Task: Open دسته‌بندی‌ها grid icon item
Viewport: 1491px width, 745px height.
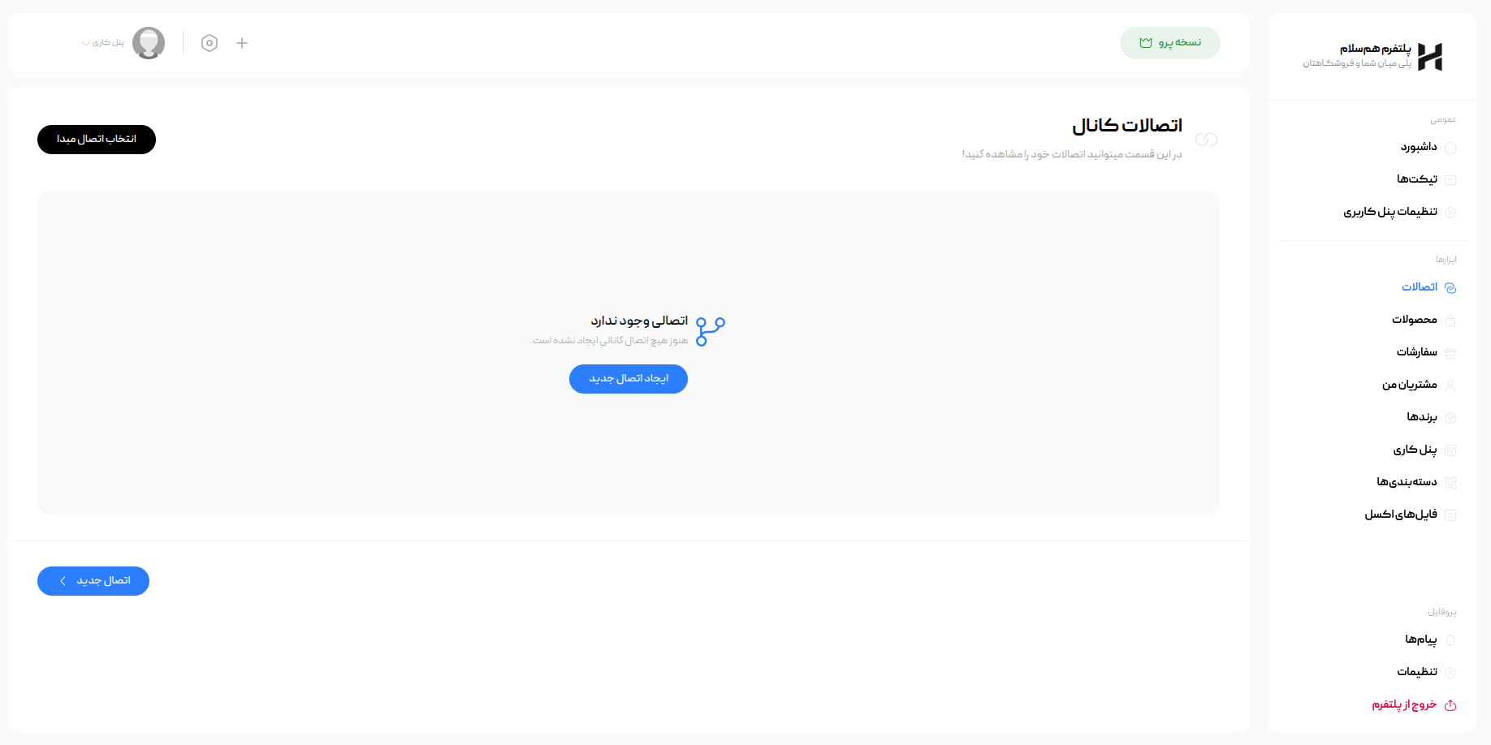Action: pos(1450,483)
